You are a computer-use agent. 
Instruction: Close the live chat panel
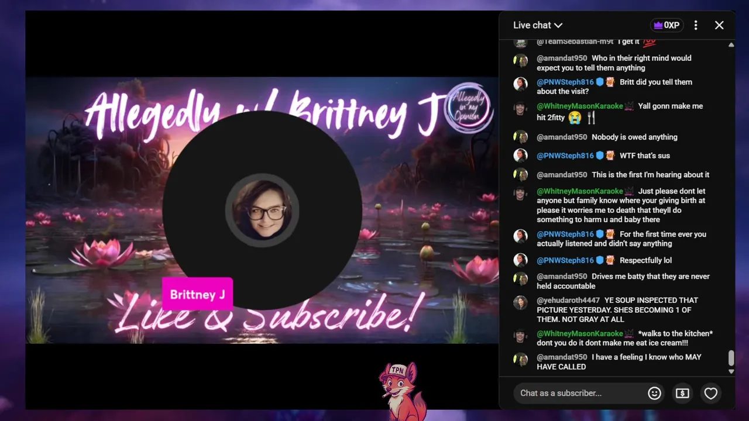pyautogui.click(x=719, y=25)
